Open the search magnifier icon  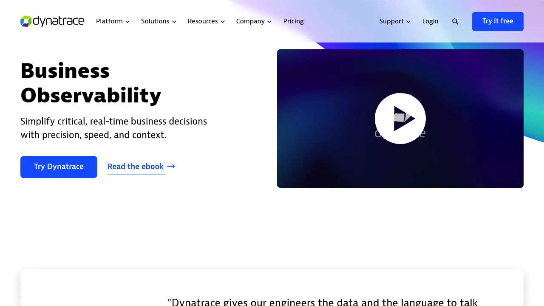[455, 21]
